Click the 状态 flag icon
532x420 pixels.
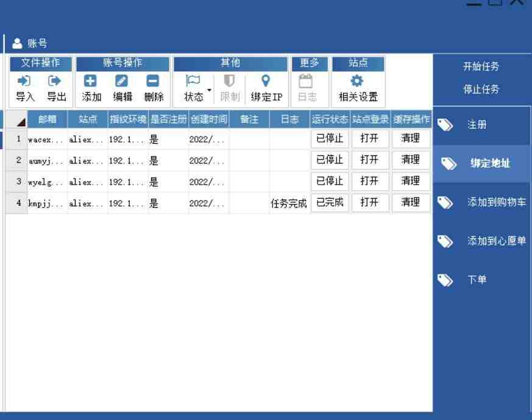point(193,80)
